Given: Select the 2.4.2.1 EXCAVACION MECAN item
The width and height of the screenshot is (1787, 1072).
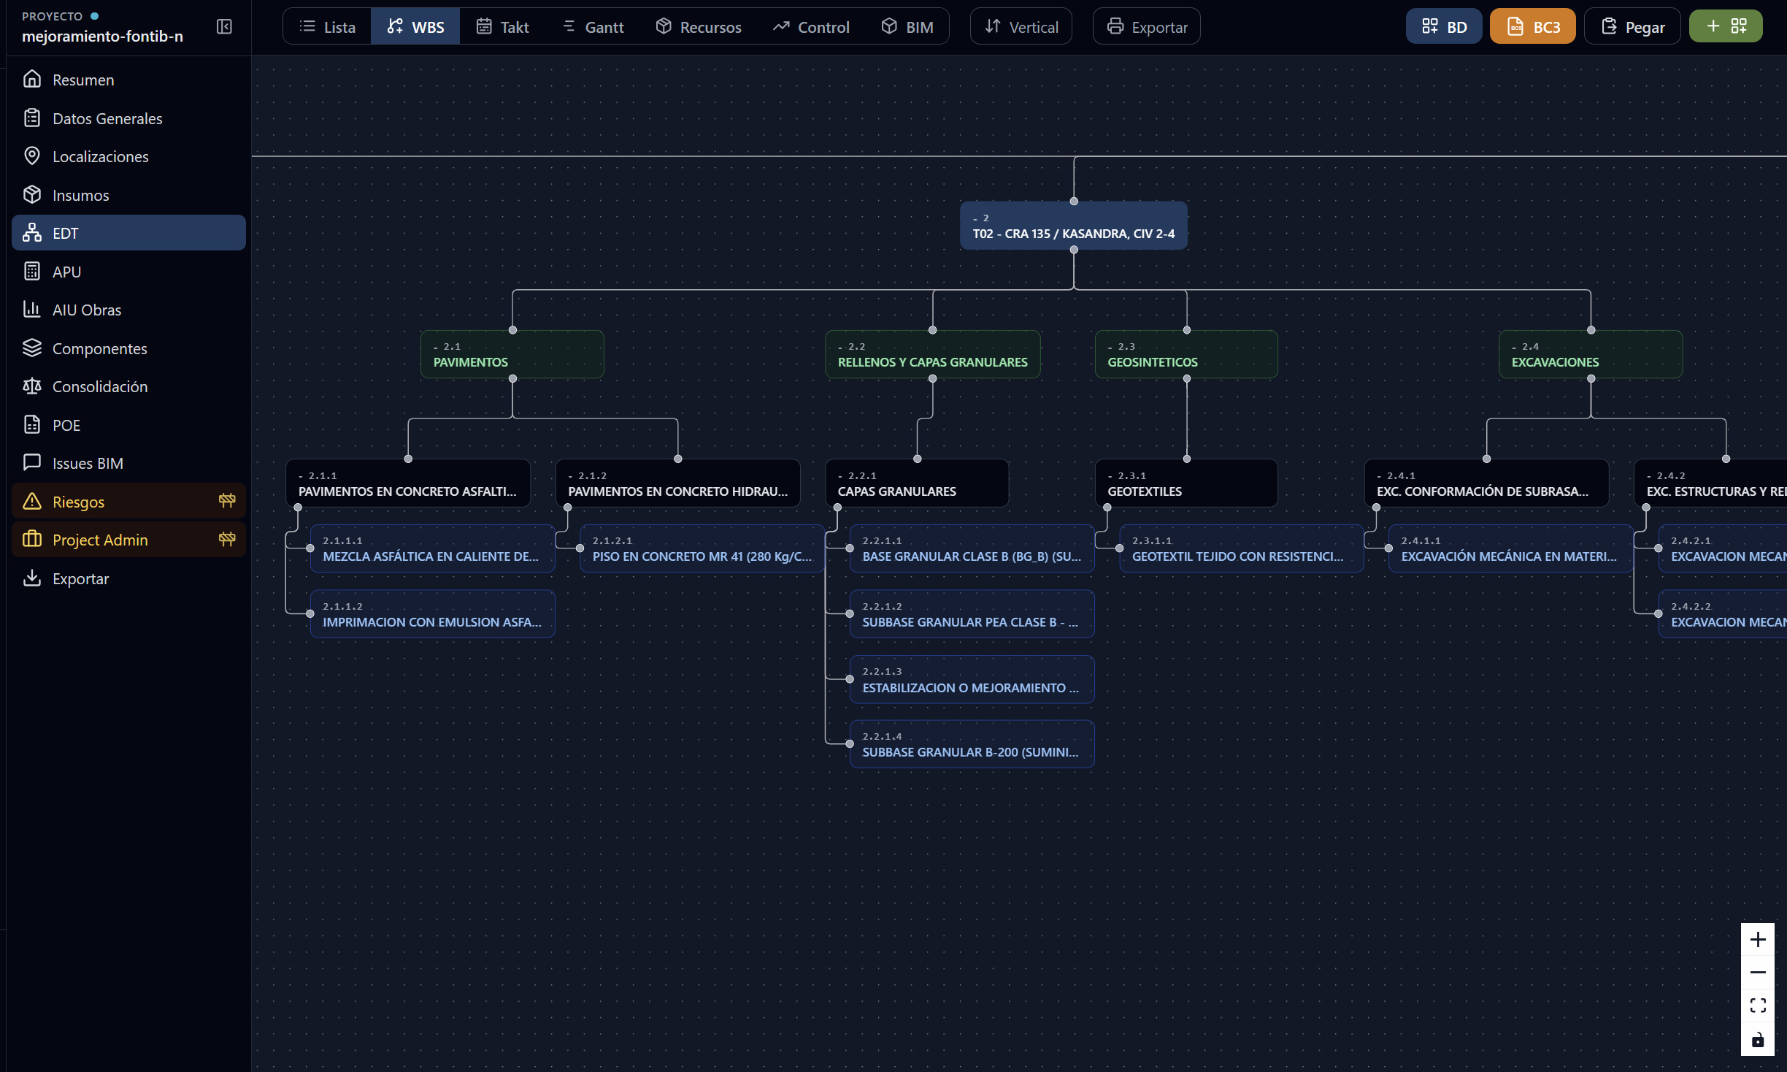Looking at the screenshot, I should 1723,548.
